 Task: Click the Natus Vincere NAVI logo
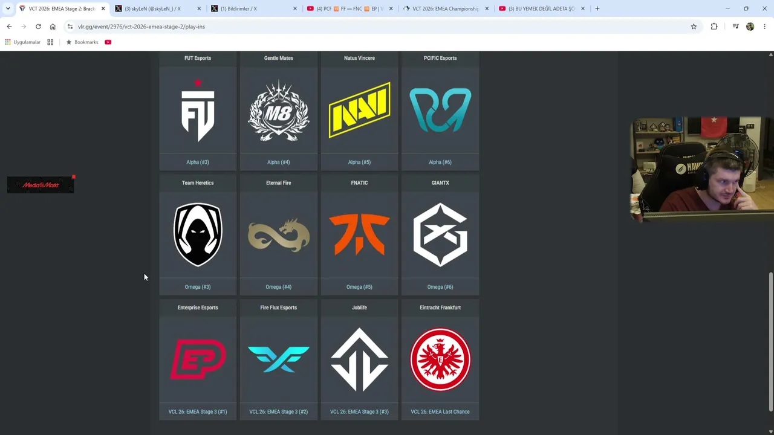359,110
